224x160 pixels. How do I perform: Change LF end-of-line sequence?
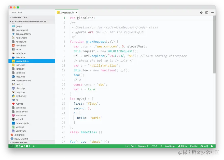(x=161, y=146)
